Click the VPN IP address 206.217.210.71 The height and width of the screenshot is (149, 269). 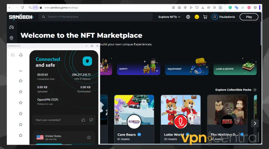[81, 75]
